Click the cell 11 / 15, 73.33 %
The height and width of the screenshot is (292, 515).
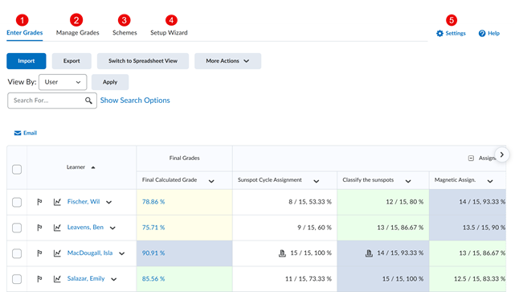[x=284, y=279]
